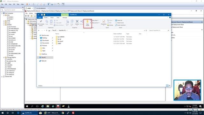Image resolution: width=204 pixels, height=115 pixels.
Task: Open FileZilla on host taskbar
Action: (73, 113)
